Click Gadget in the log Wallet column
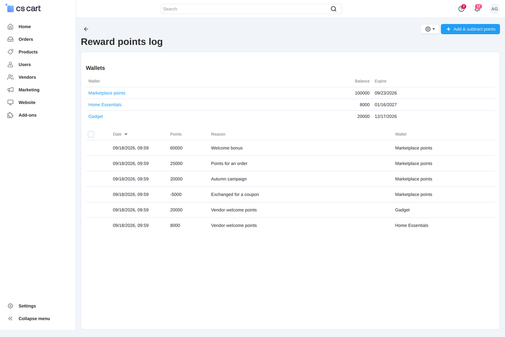This screenshot has width=505, height=337. [x=402, y=210]
